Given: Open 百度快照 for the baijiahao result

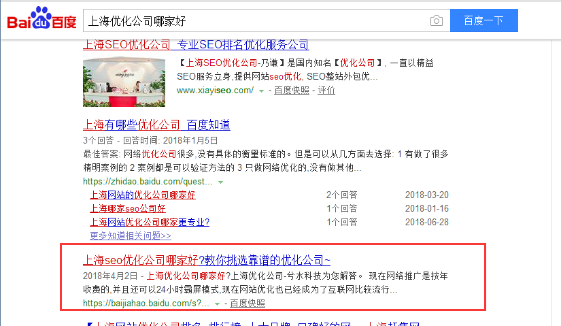Looking at the screenshot, I should pyautogui.click(x=248, y=303).
